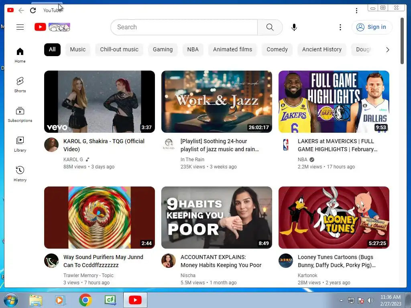411x308 pixels.
Task: Open In The Rain channel avatar
Action: [169, 144]
